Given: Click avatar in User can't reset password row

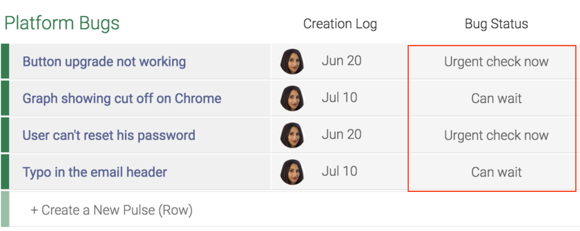Looking at the screenshot, I should (292, 135).
